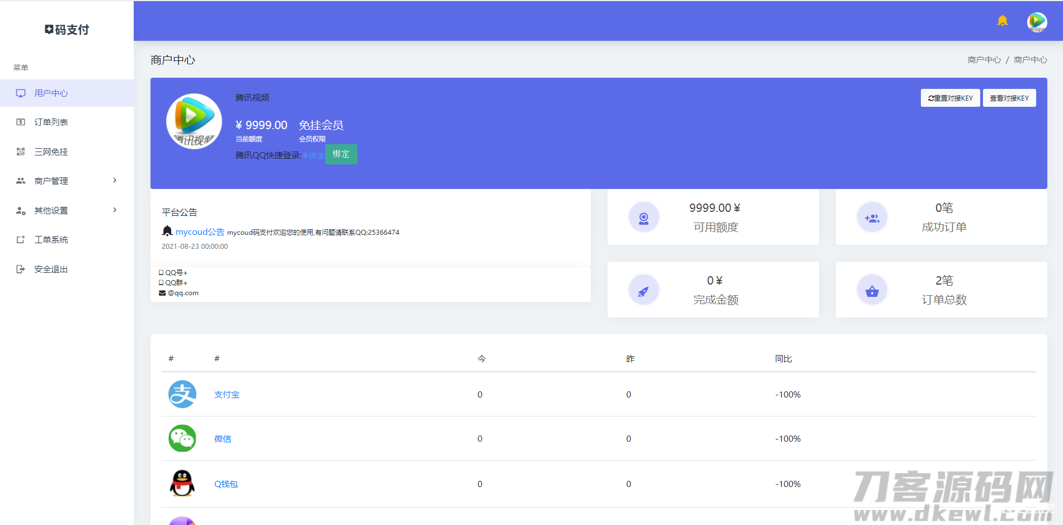1063x525 pixels.
Task: Click the 成功订单 add-user icon
Action: (872, 217)
